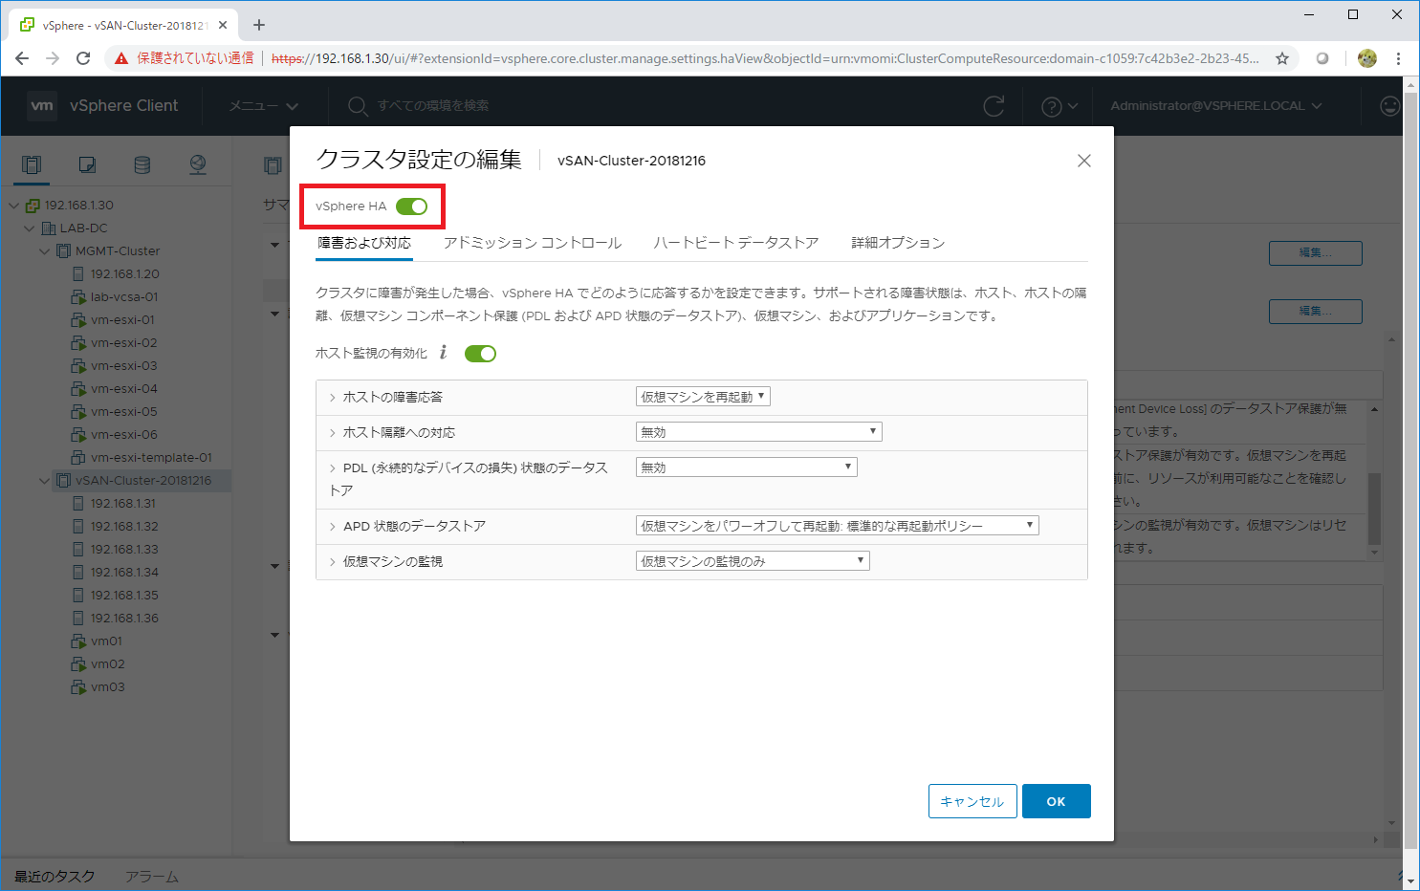Viewport: 1420px width, 891px height.
Task: Click the browser back arrow
Action: pyautogui.click(x=22, y=58)
